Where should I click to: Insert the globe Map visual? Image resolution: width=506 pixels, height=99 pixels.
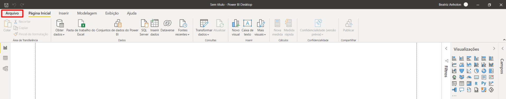pyautogui.click(x=454, y=77)
